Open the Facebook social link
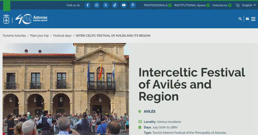The image size is (258, 135). point(87,5)
